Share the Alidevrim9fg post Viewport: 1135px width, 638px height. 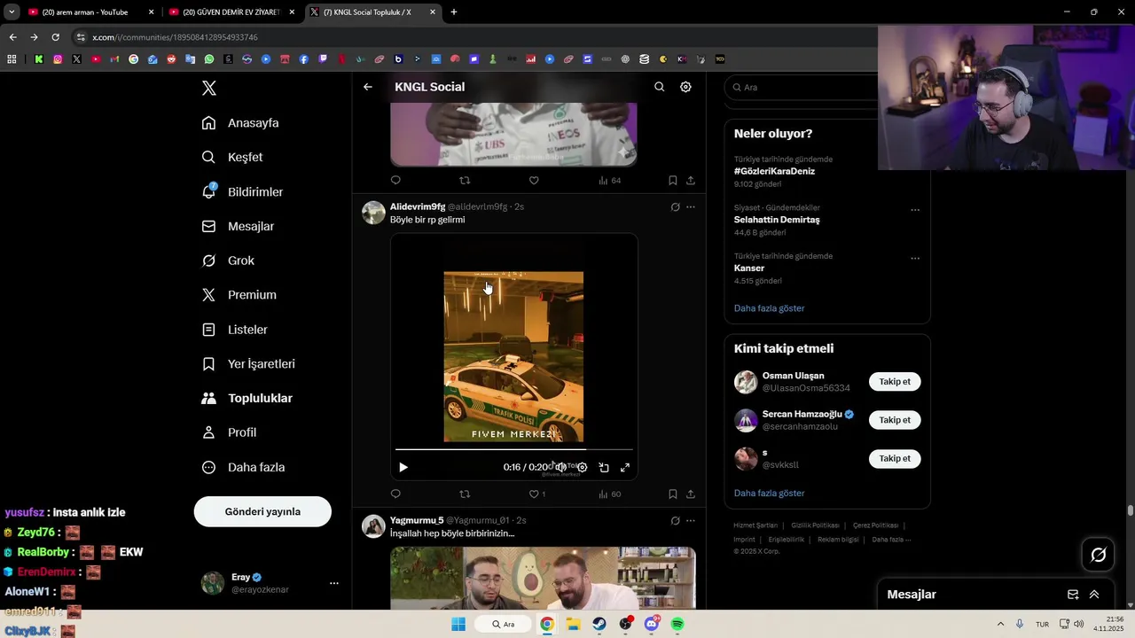point(691,494)
